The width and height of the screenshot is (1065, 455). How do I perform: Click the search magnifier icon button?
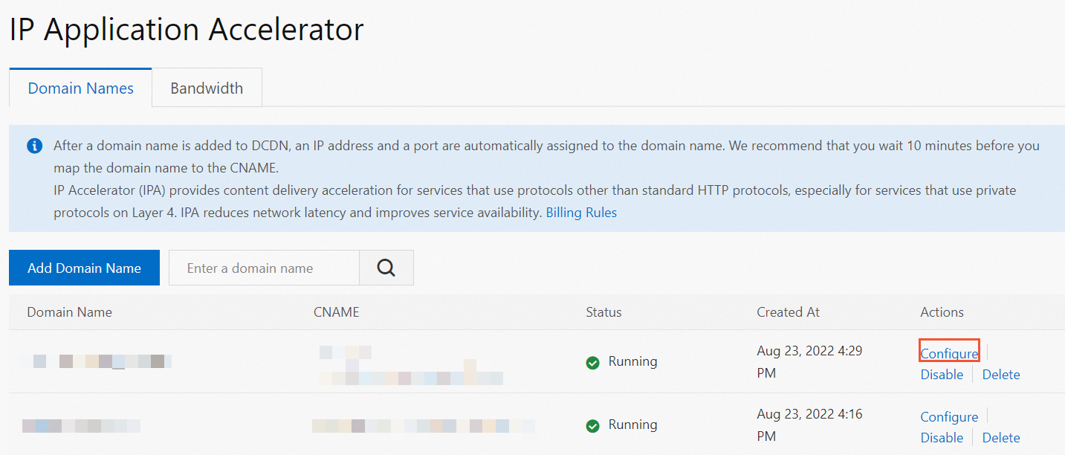[x=386, y=268]
